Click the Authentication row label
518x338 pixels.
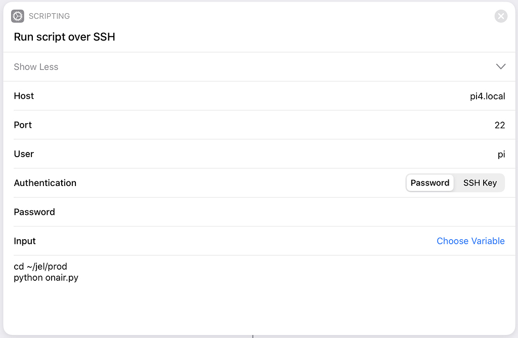[45, 183]
